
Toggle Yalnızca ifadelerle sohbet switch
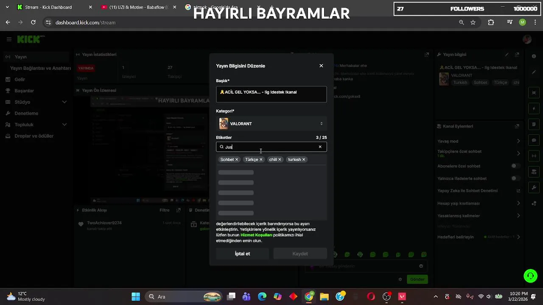point(515,178)
